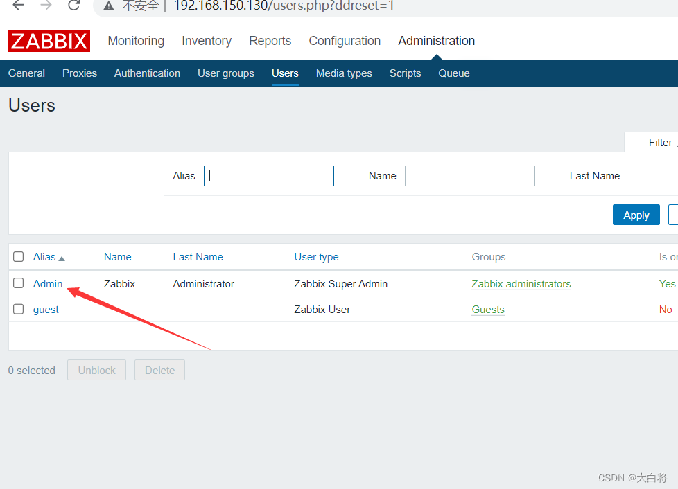Tick the Admin row checkbox
Screen dimensions: 678x489
(18, 283)
